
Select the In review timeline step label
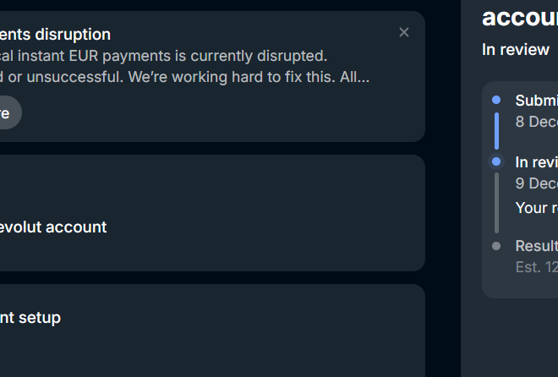536,162
